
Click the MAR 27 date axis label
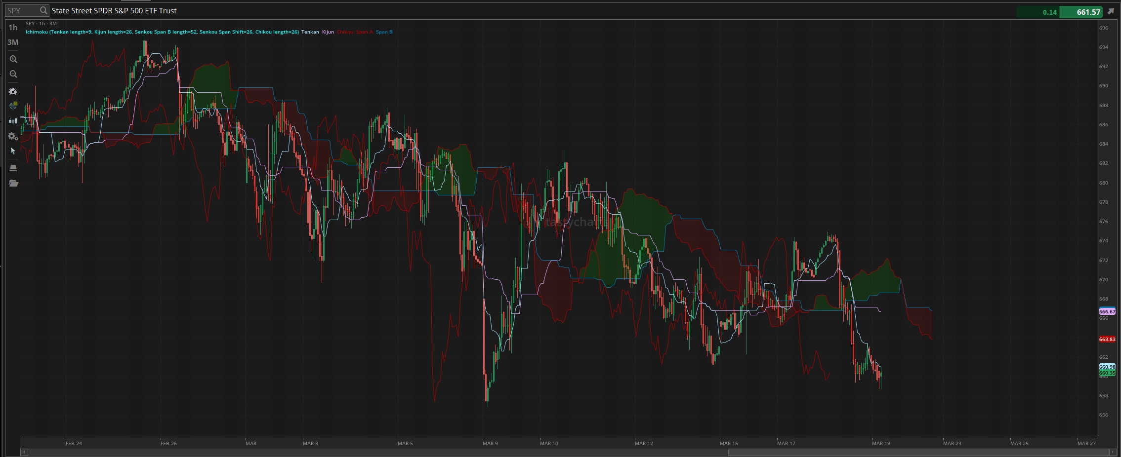[x=1086, y=444]
